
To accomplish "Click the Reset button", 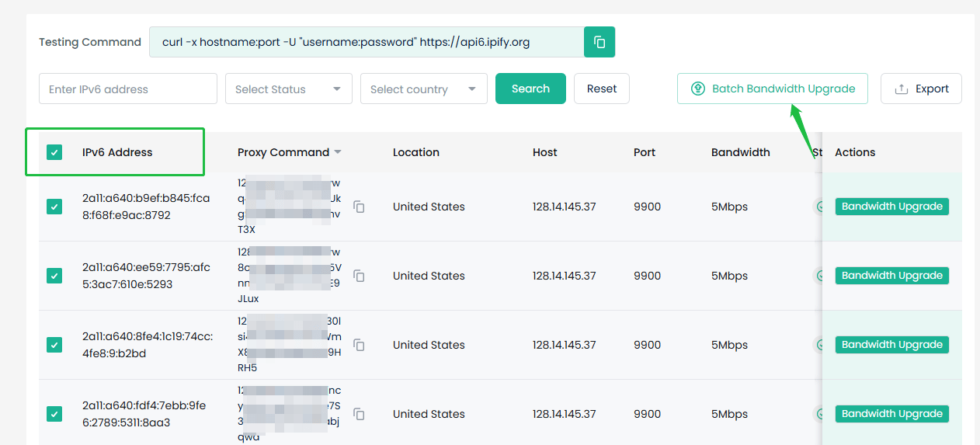I will (602, 89).
